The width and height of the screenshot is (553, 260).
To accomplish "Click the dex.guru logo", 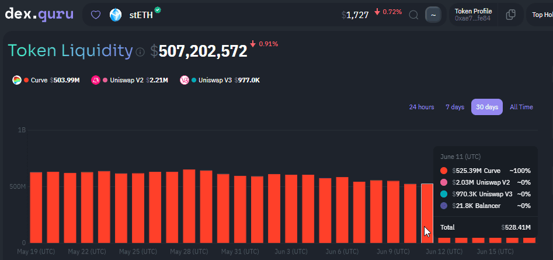I will tap(39, 14).
